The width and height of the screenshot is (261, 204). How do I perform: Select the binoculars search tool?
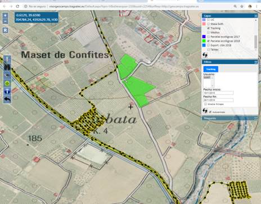7,67
